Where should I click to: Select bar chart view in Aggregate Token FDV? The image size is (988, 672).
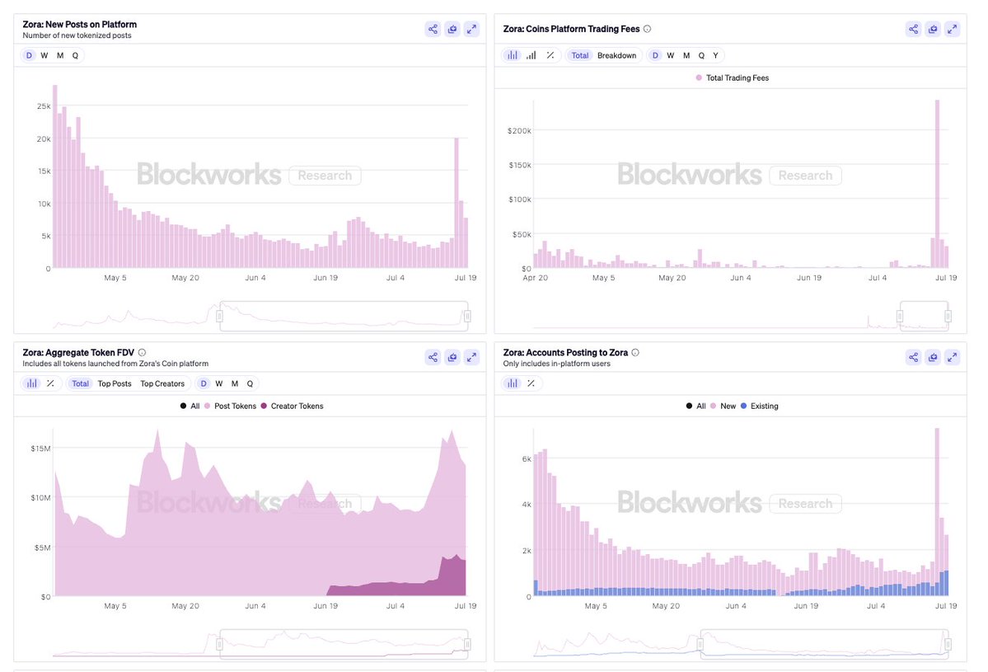coord(32,383)
